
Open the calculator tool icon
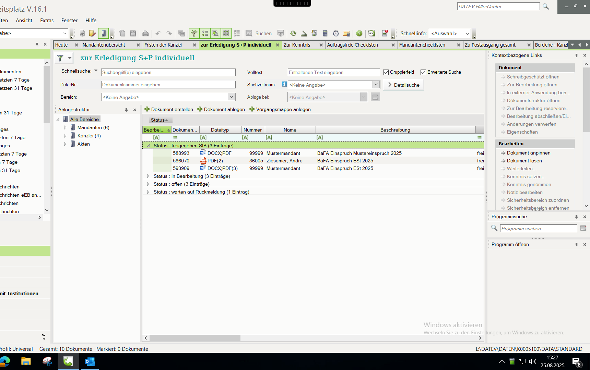click(x=325, y=33)
